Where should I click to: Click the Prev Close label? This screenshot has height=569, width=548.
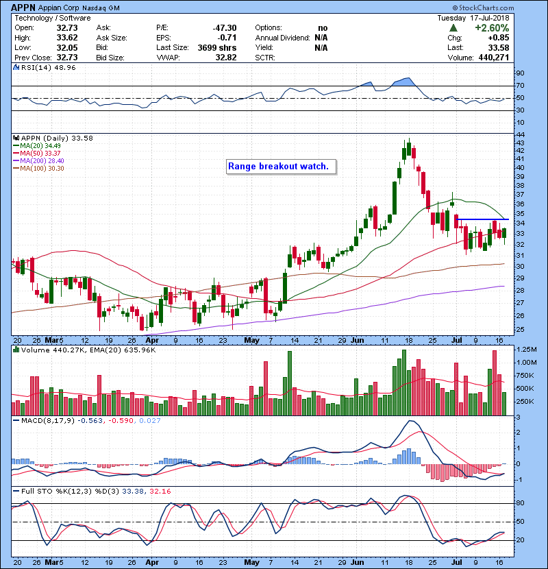tap(33, 58)
